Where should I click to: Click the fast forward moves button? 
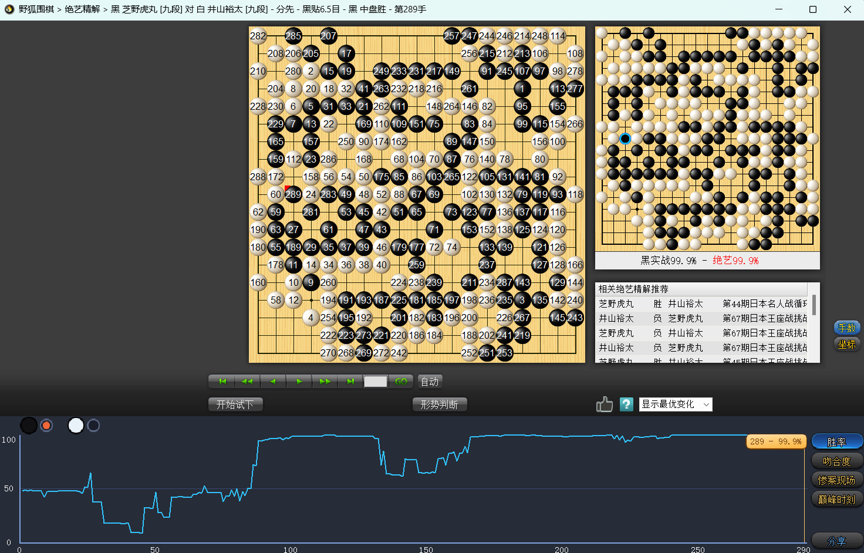325,382
